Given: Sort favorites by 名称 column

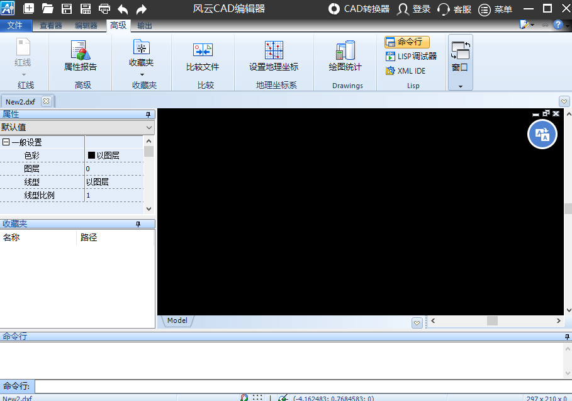Looking at the screenshot, I should click(x=38, y=237).
